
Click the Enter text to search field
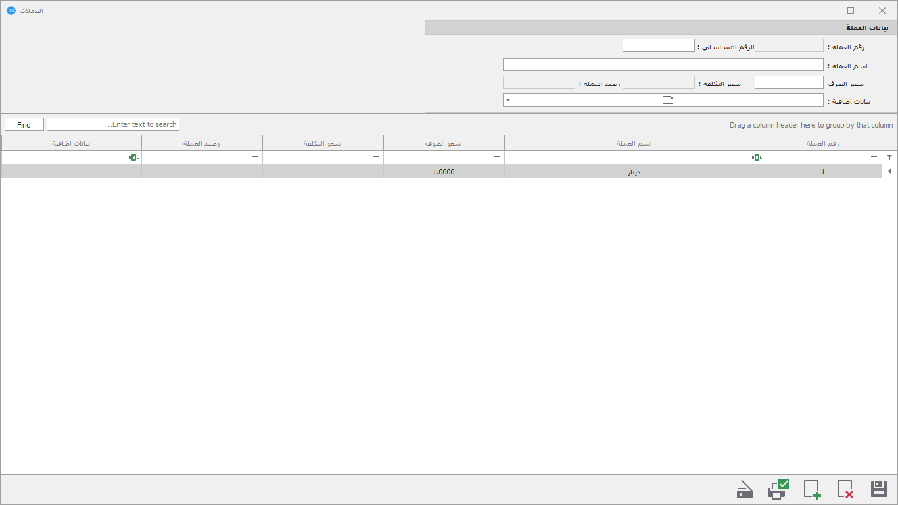point(113,124)
